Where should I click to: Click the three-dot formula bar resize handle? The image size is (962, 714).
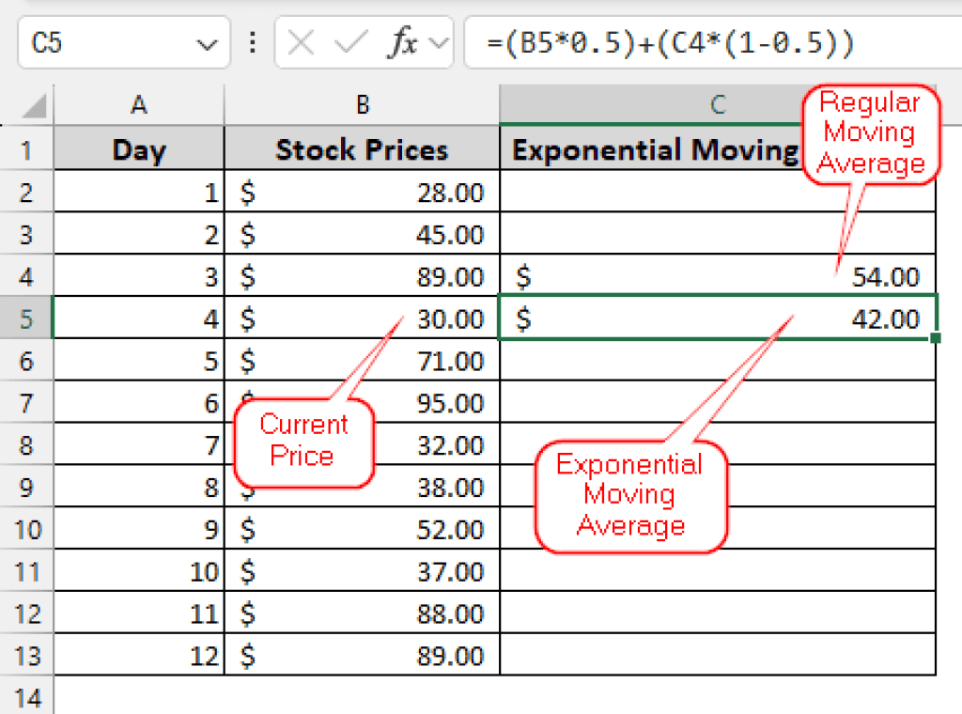tap(251, 43)
